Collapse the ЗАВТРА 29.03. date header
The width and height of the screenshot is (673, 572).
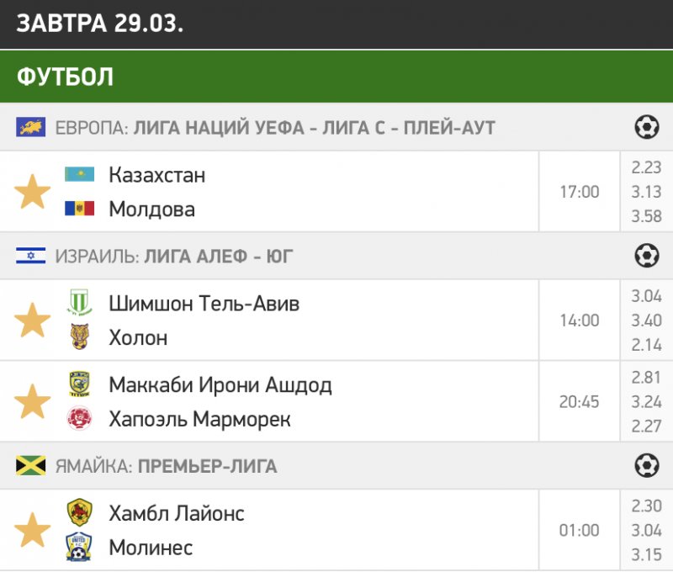[336, 24]
